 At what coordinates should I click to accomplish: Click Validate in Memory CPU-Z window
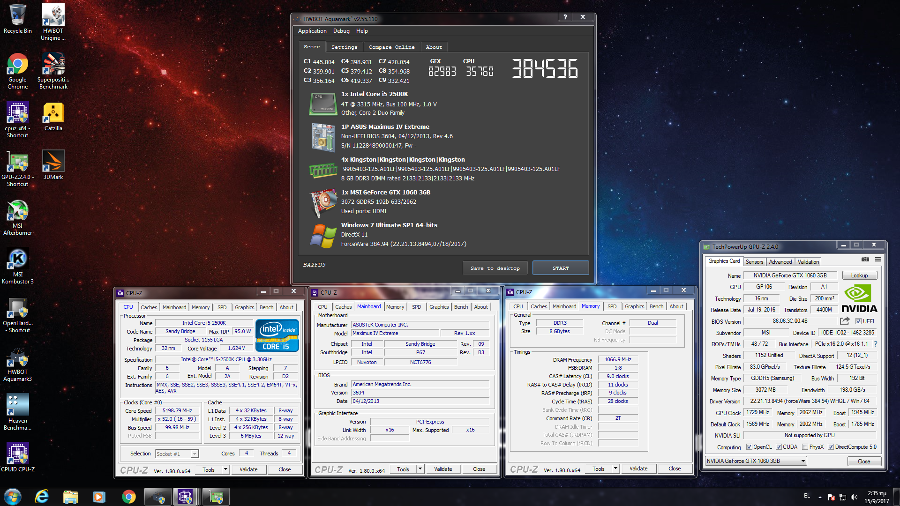tap(638, 469)
